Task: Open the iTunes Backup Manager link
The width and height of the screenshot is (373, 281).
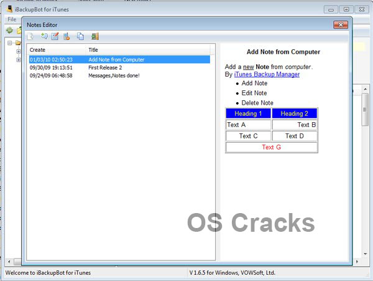Action: tap(267, 74)
